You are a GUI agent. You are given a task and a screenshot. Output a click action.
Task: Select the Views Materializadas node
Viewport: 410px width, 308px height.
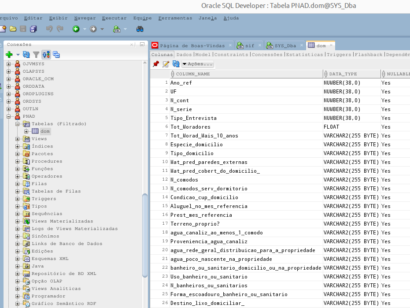point(62,221)
